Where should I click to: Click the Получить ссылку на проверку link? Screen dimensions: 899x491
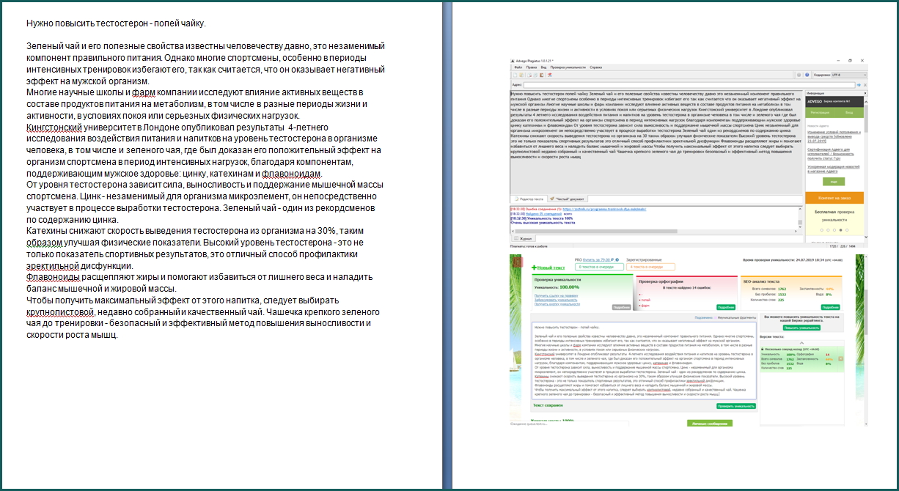pyautogui.click(x=556, y=295)
